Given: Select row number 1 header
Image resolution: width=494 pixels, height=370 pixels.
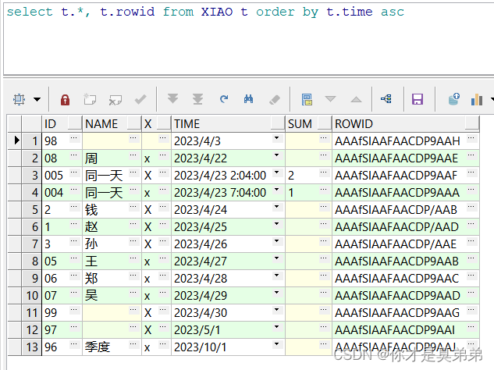Looking at the screenshot, I should (x=31, y=141).
